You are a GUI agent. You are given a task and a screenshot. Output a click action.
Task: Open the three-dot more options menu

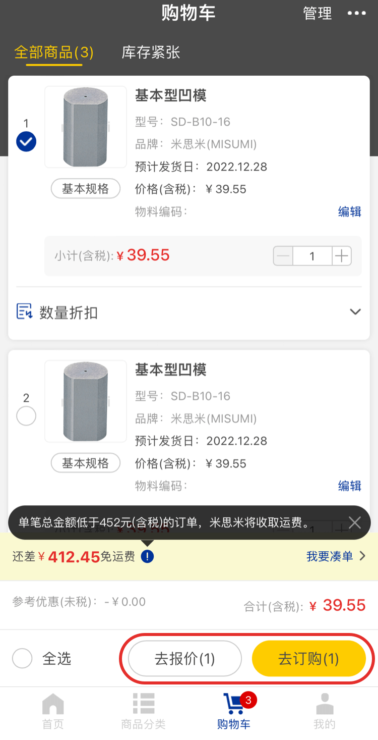tap(356, 13)
